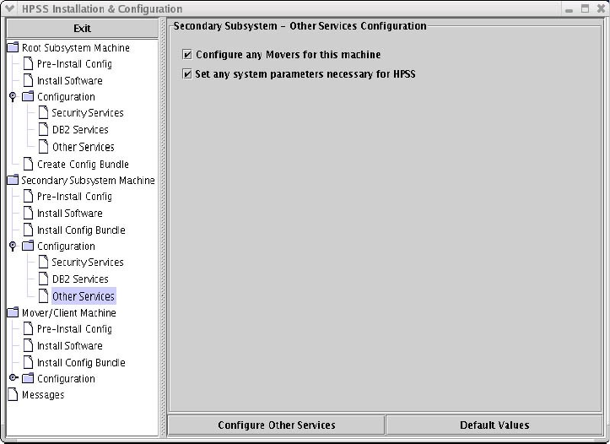
Task: Uncheck Configure any Movers for this machine
Action: coord(187,55)
